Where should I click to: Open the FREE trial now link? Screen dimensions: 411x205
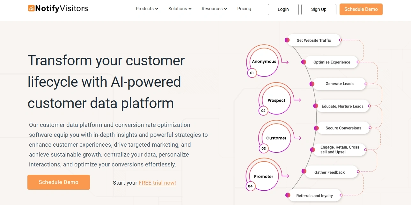[x=157, y=183]
